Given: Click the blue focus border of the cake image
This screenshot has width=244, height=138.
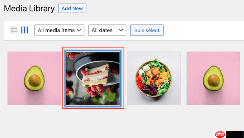Looking at the screenshot, I should coord(93,51).
